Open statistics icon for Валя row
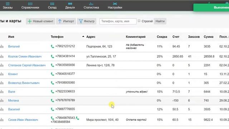Viewport: 229px width, 129px height. 2,92
